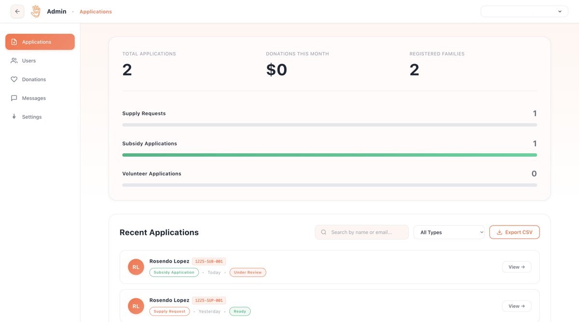
Task: Click the Ready status badge
Action: [240, 311]
